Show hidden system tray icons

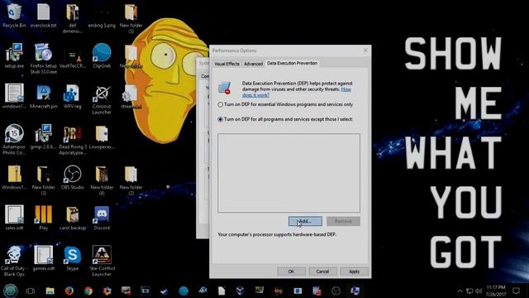[x=460, y=291]
